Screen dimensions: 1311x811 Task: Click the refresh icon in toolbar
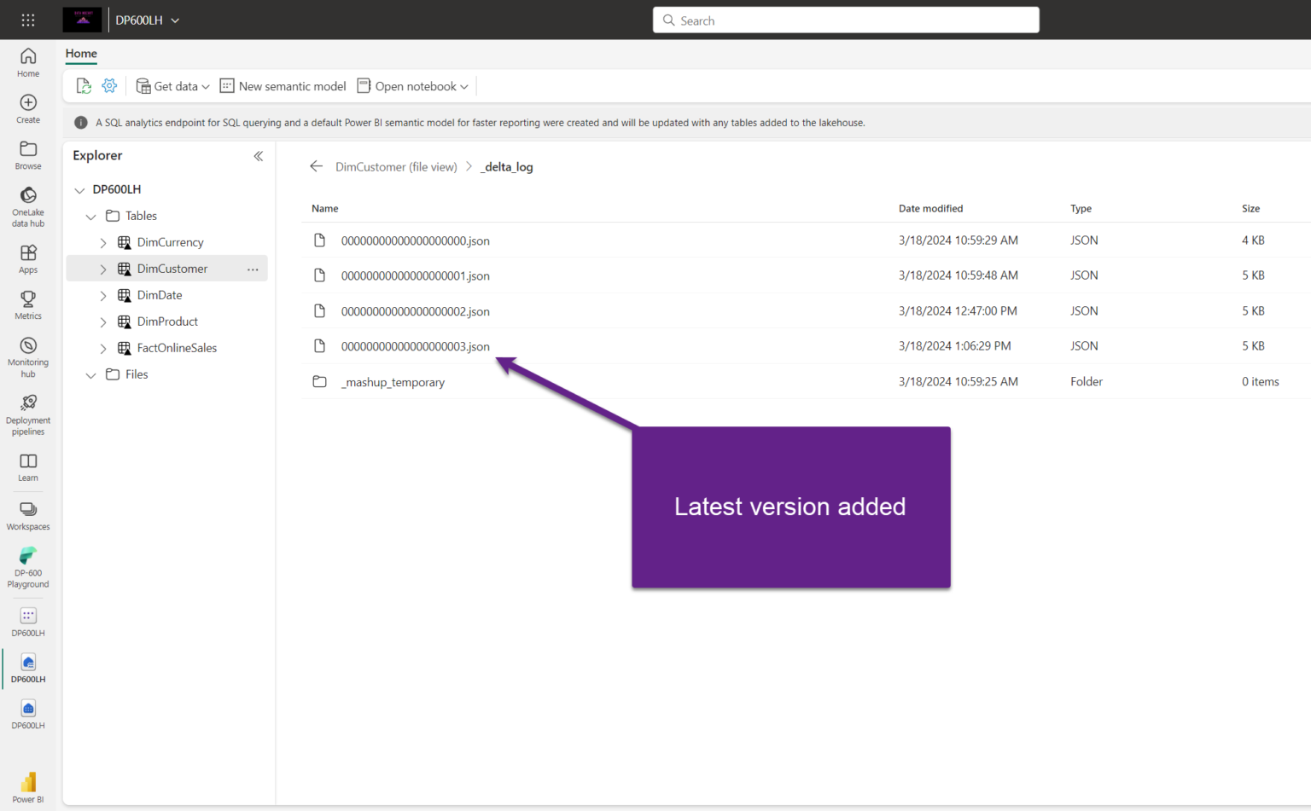(x=84, y=86)
